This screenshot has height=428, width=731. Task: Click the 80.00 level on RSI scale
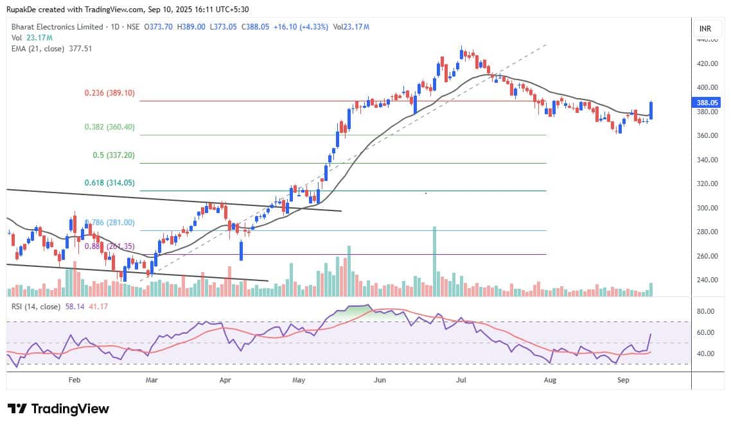pos(705,312)
